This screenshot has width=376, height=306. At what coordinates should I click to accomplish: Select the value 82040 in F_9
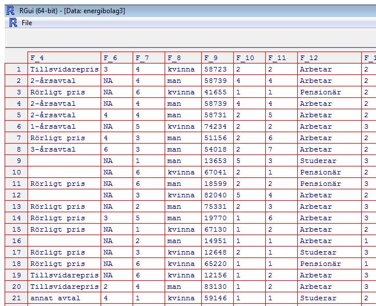[218, 195]
